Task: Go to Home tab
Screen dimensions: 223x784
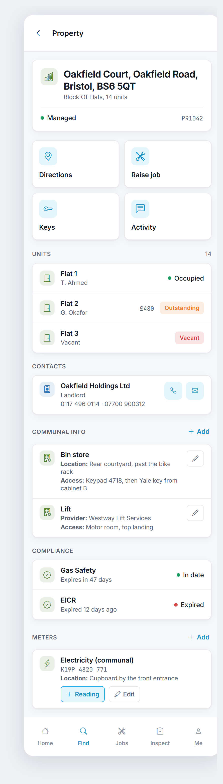Action: pos(45,737)
